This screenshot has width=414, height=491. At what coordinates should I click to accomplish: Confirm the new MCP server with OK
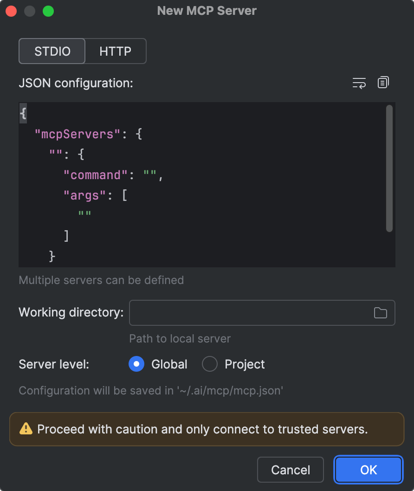(x=368, y=469)
